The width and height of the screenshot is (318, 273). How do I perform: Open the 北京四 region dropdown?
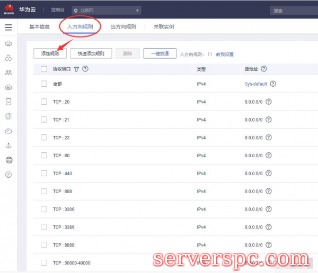[107, 10]
